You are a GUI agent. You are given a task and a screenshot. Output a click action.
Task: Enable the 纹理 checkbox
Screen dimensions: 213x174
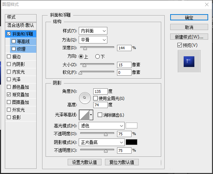click(13, 49)
